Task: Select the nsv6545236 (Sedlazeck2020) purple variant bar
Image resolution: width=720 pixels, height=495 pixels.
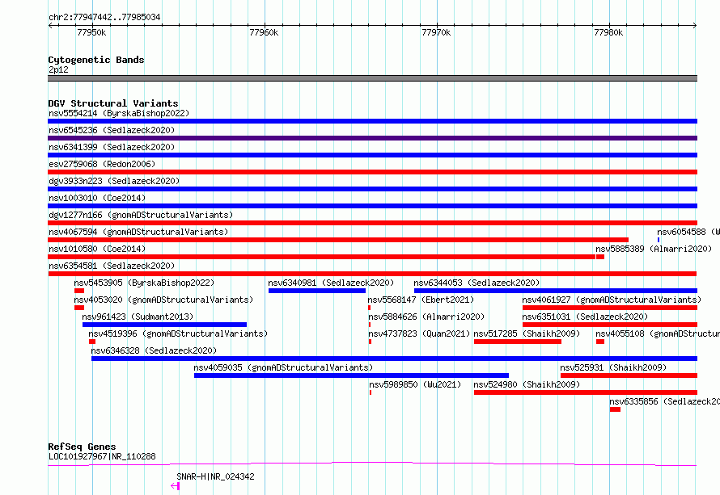Action: click(x=372, y=138)
